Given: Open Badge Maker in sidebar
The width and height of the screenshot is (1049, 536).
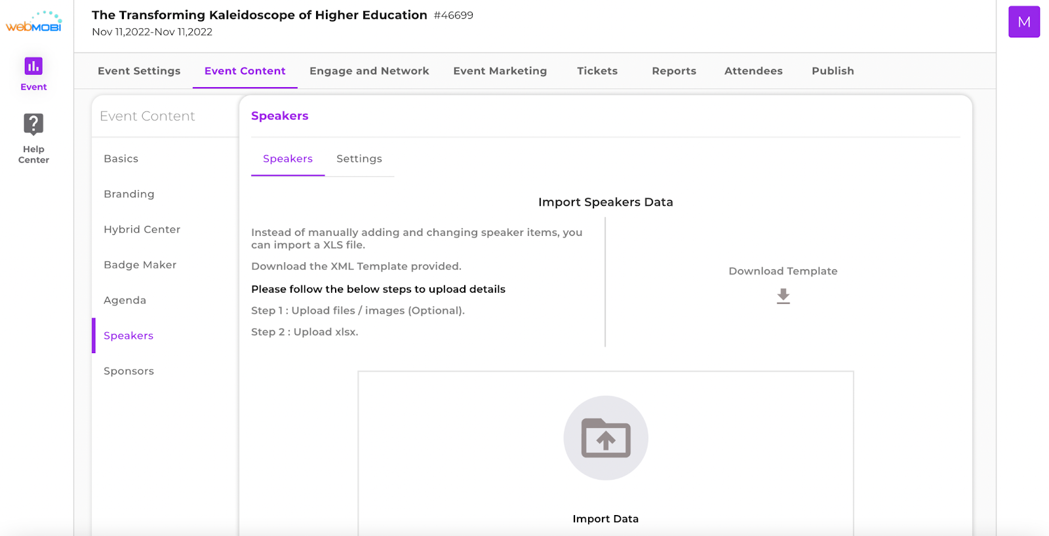Looking at the screenshot, I should click(x=140, y=265).
